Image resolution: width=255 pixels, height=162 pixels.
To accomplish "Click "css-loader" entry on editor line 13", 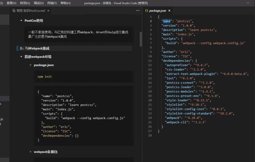I will pyautogui.click(x=185, y=69).
